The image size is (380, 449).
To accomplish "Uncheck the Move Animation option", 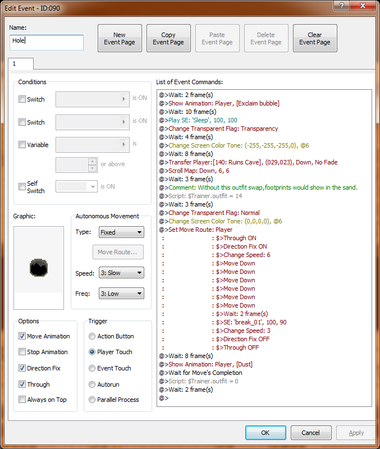I will pyautogui.click(x=22, y=336).
